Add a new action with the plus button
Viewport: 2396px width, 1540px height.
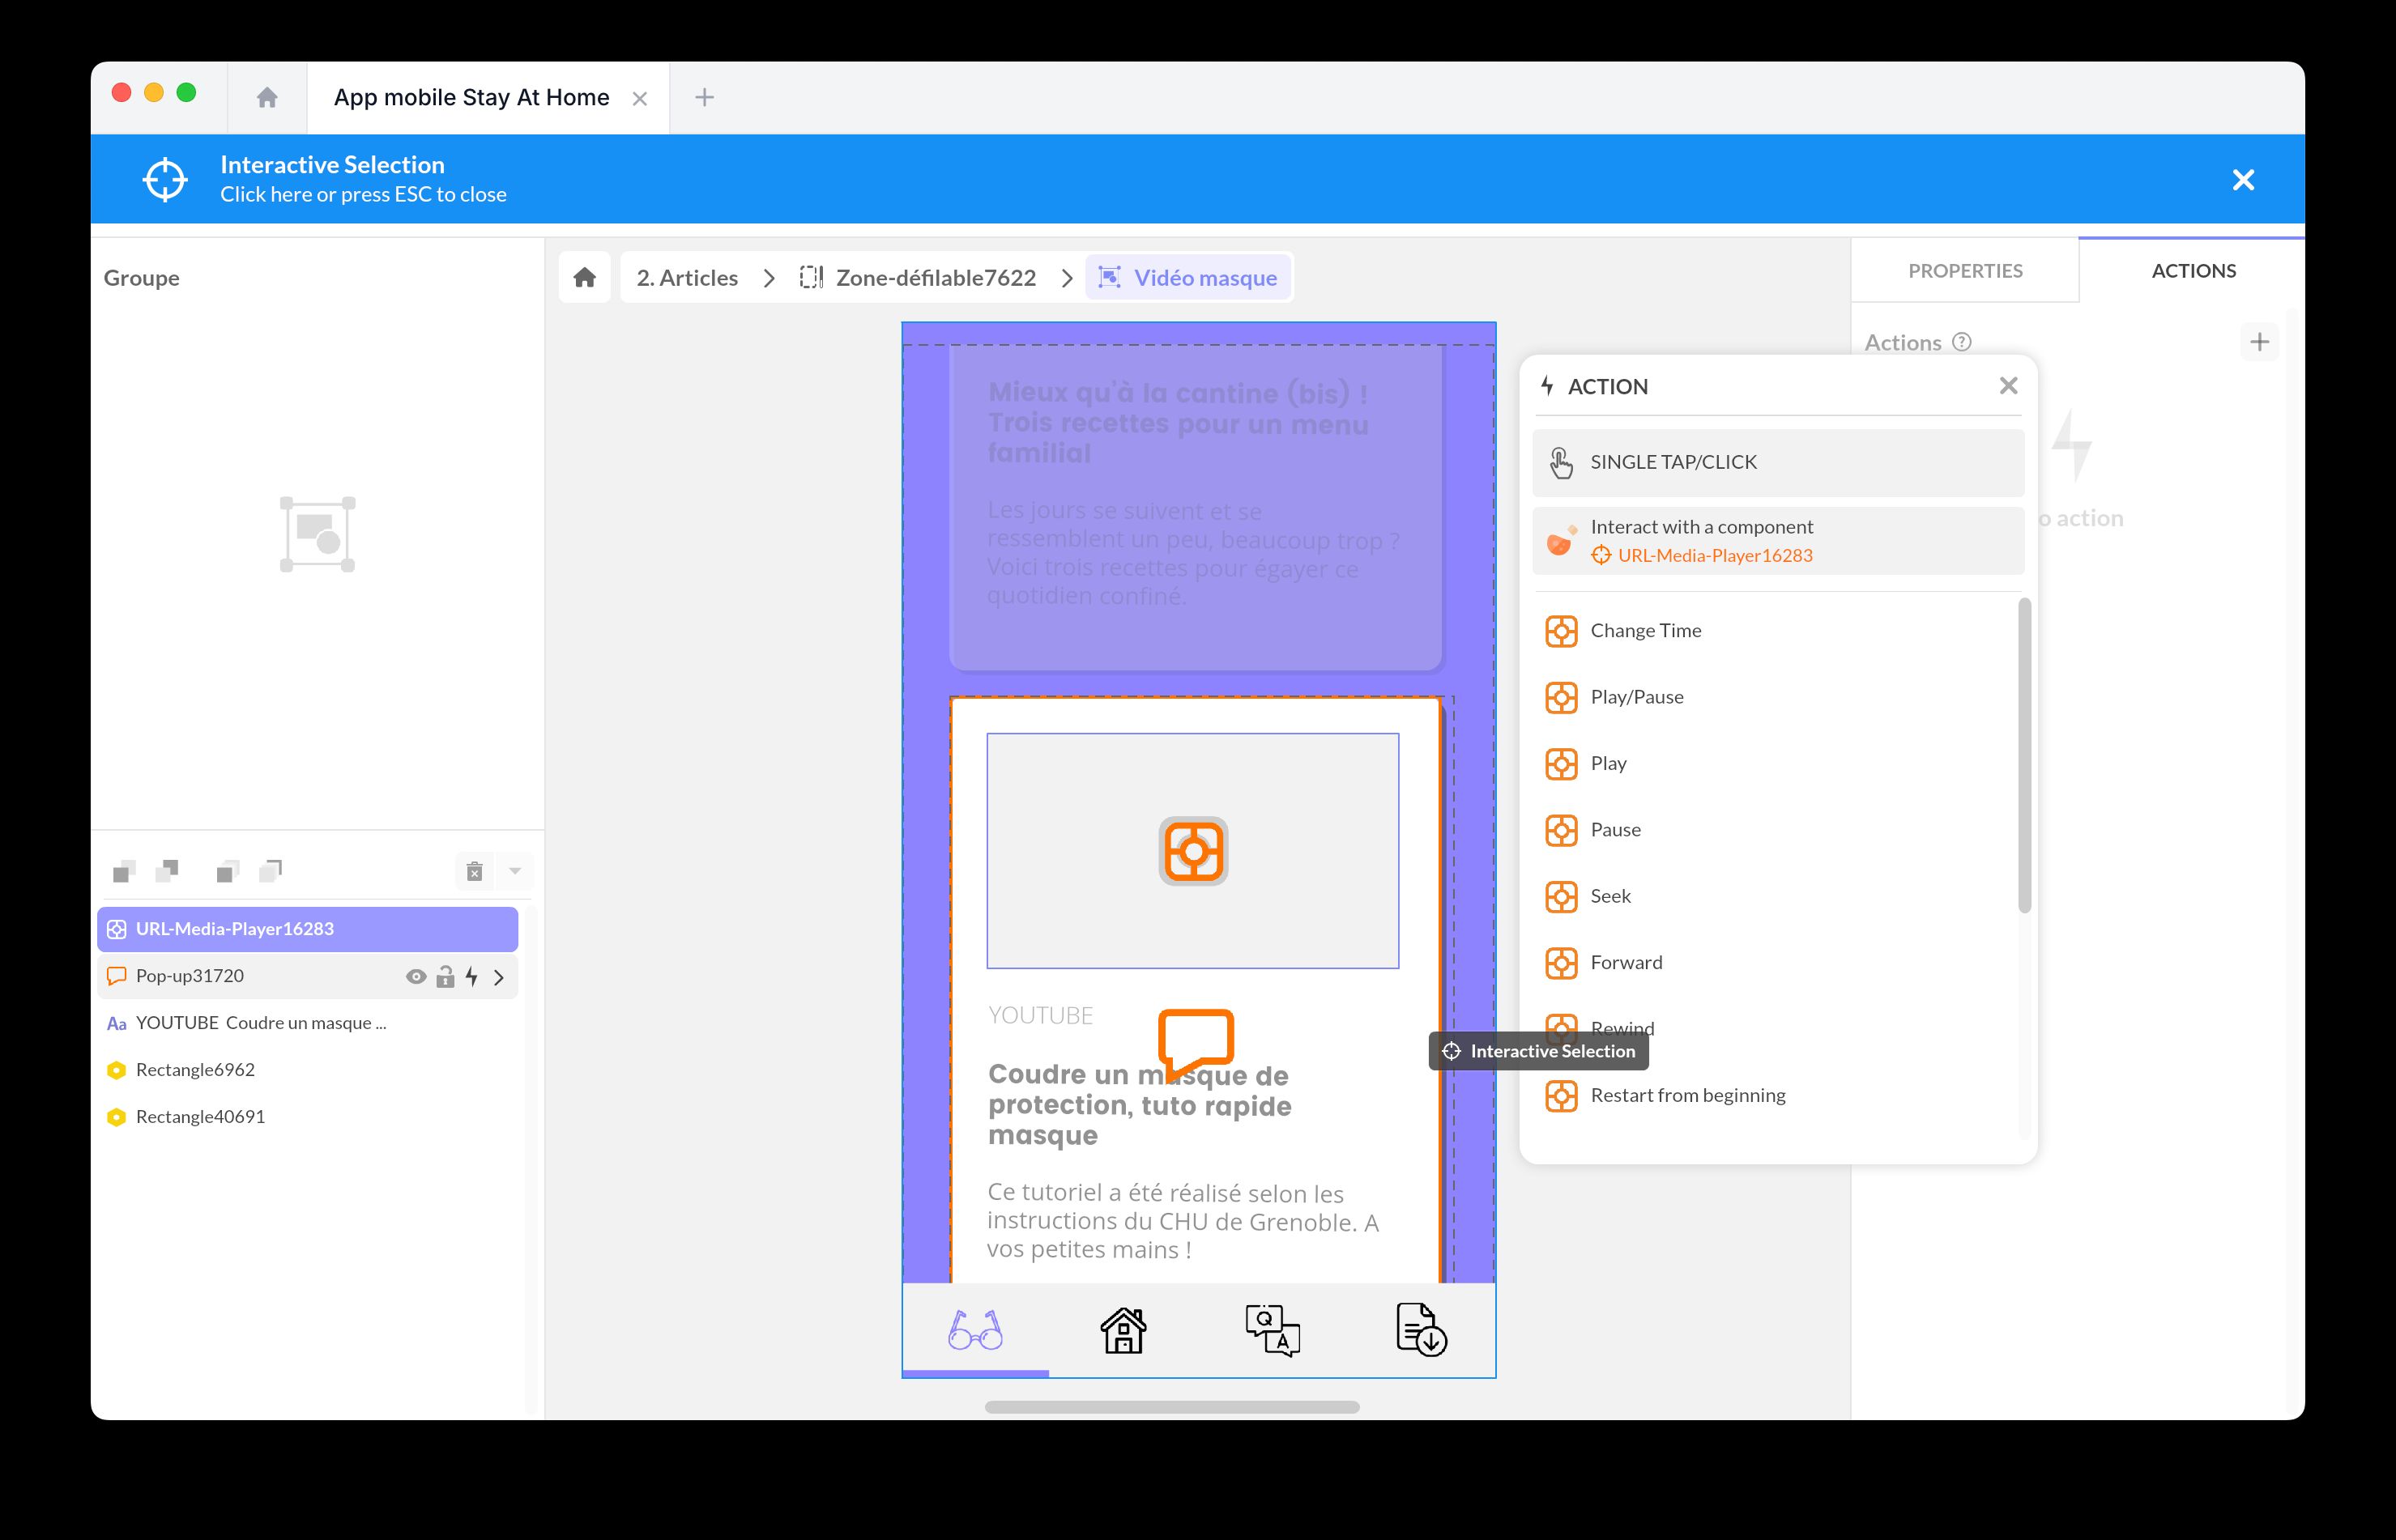click(2260, 341)
